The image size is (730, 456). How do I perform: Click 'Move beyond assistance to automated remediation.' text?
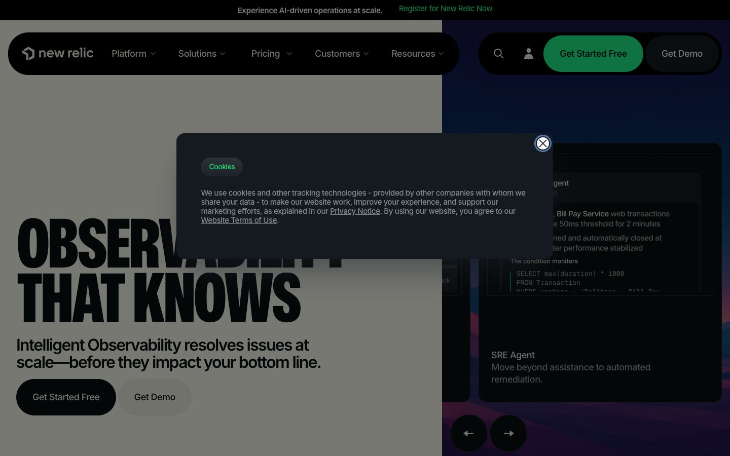point(570,373)
